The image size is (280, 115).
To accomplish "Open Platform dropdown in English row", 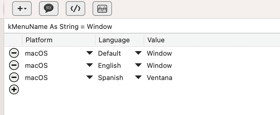I will pos(90,65).
